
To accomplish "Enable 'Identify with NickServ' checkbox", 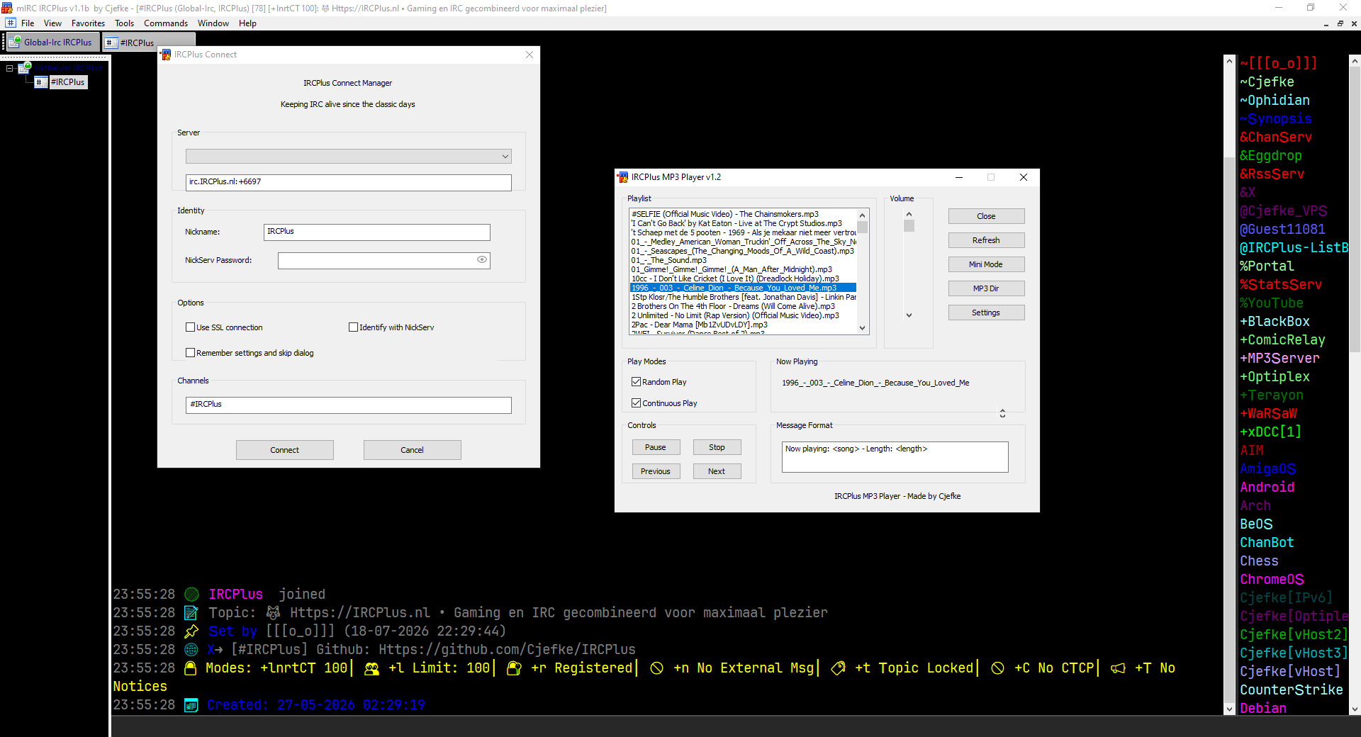I will point(353,327).
